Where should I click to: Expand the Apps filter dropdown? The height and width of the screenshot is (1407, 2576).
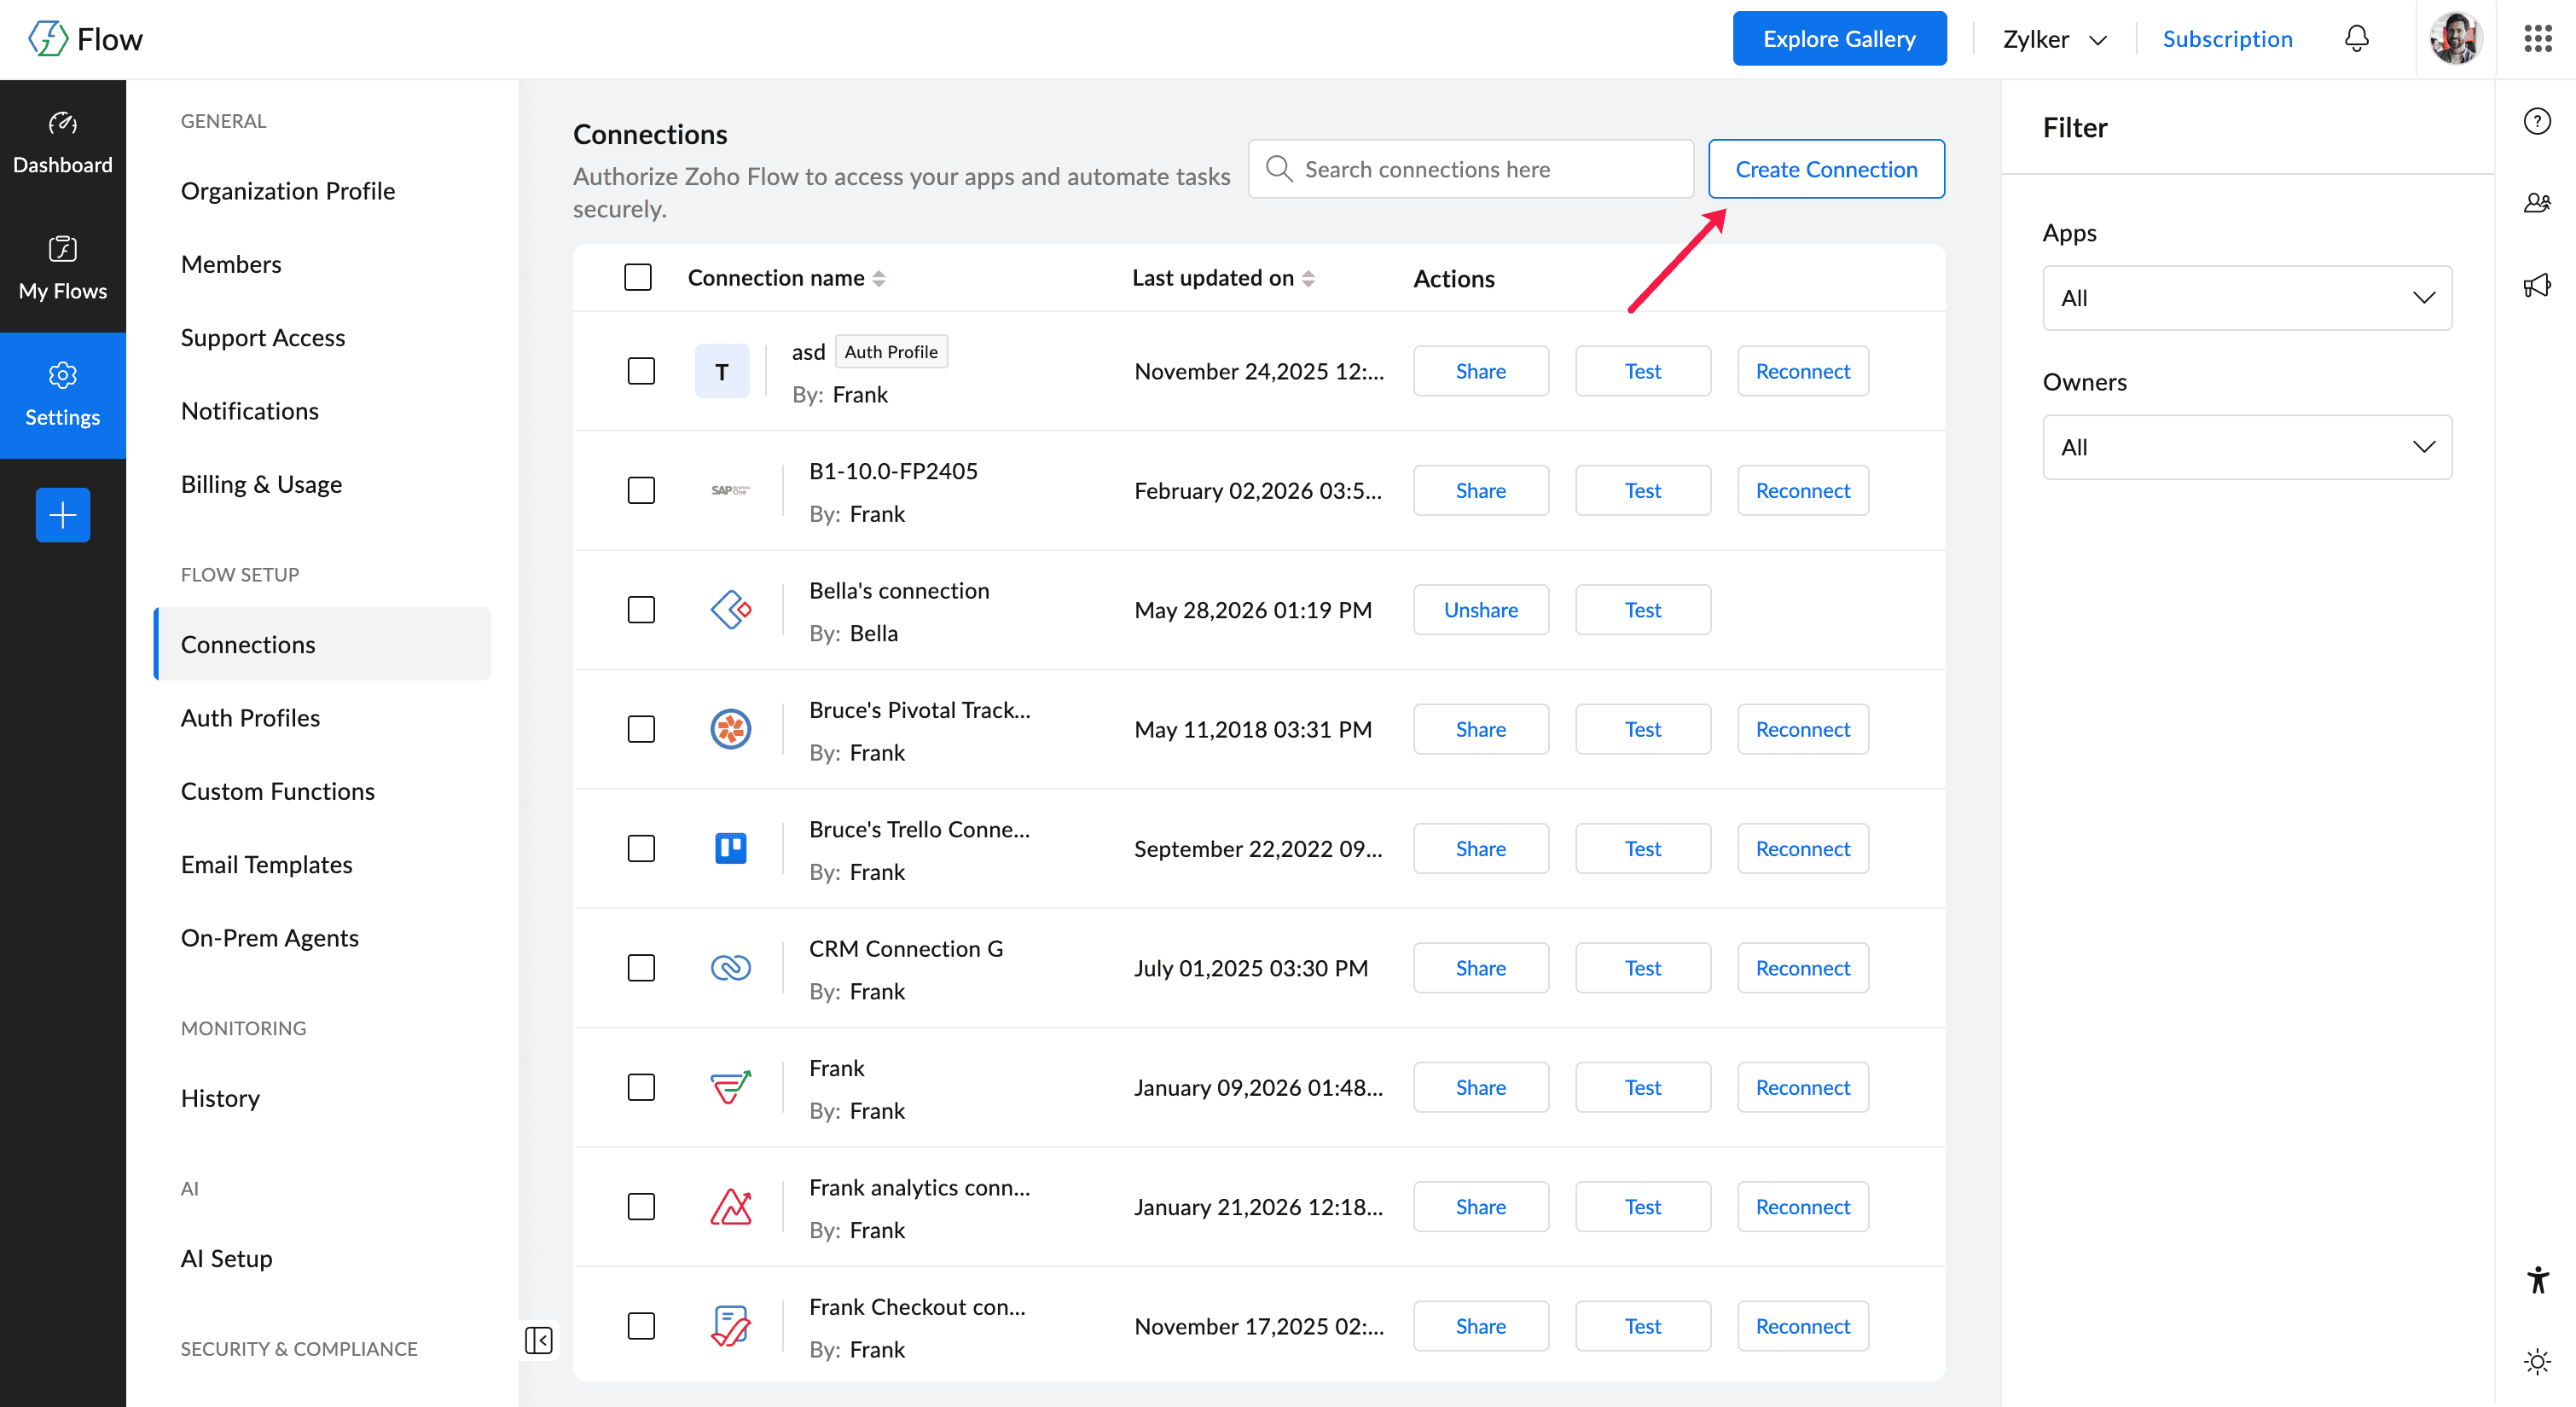point(2247,298)
